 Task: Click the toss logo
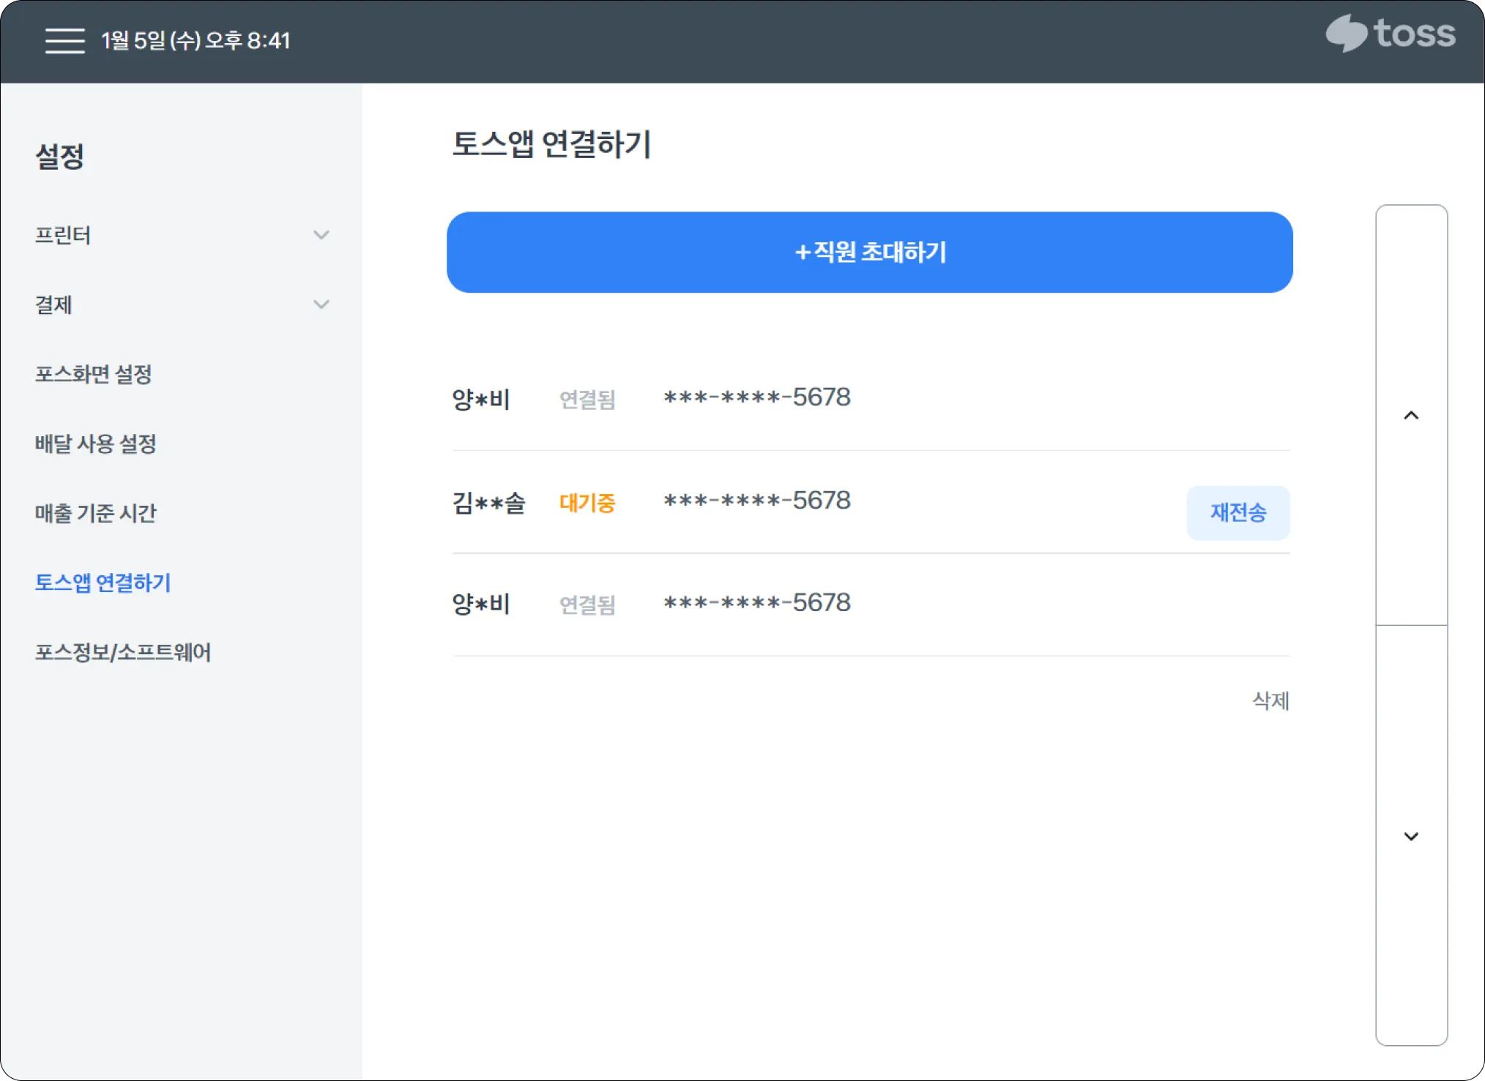pyautogui.click(x=1390, y=34)
